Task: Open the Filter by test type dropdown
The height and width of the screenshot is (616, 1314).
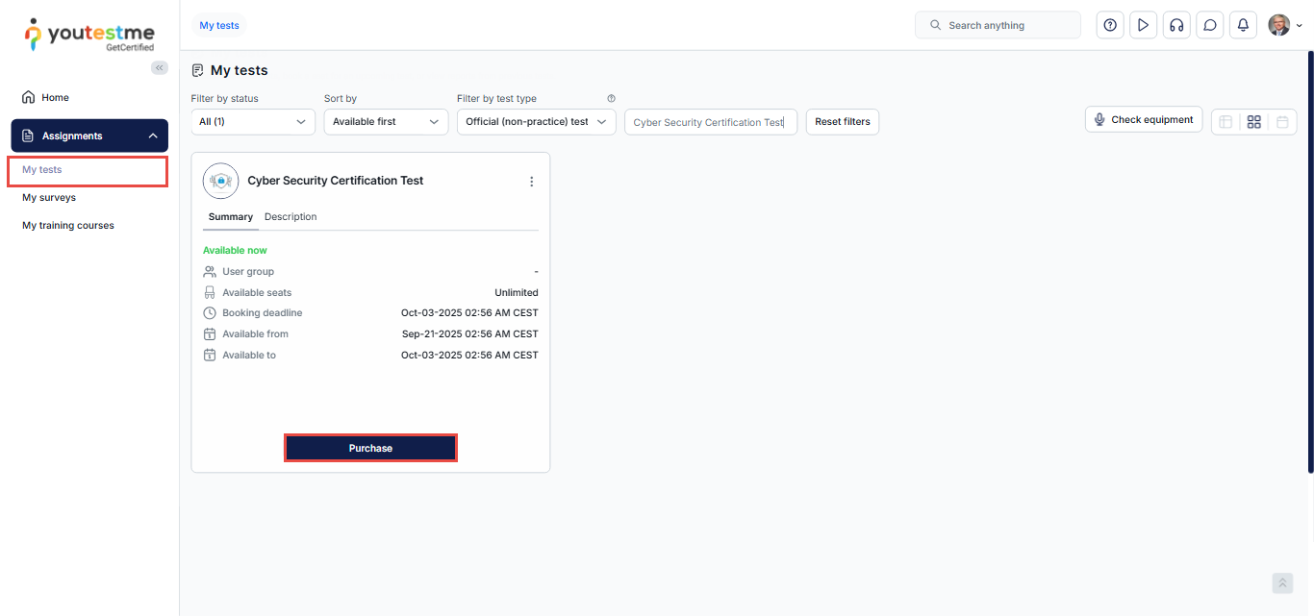Action: (536, 122)
